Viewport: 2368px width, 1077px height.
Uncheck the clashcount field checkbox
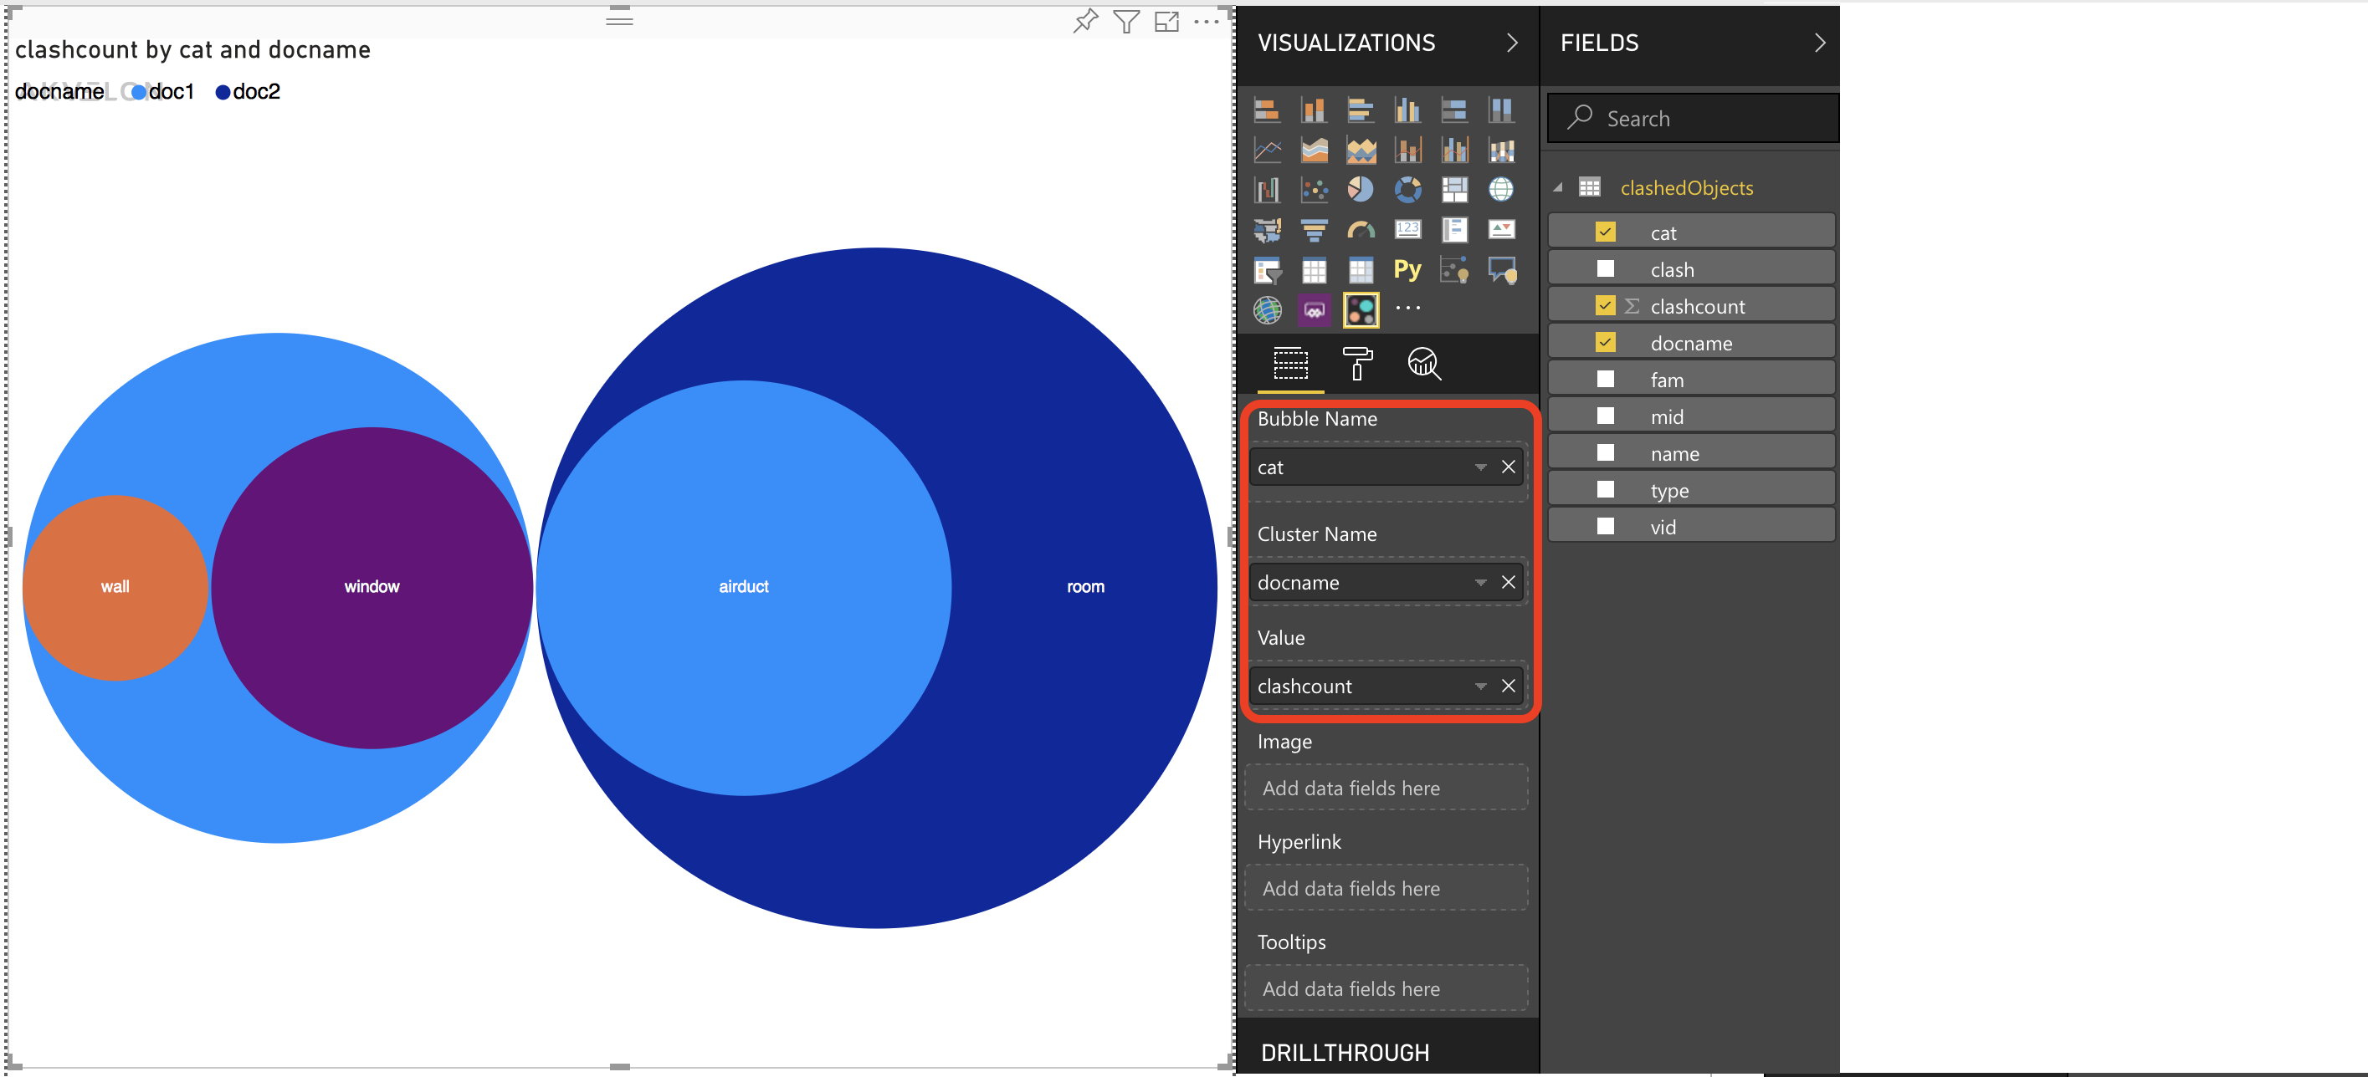(x=1605, y=305)
